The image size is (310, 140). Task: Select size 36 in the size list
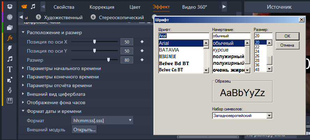coord(261,65)
